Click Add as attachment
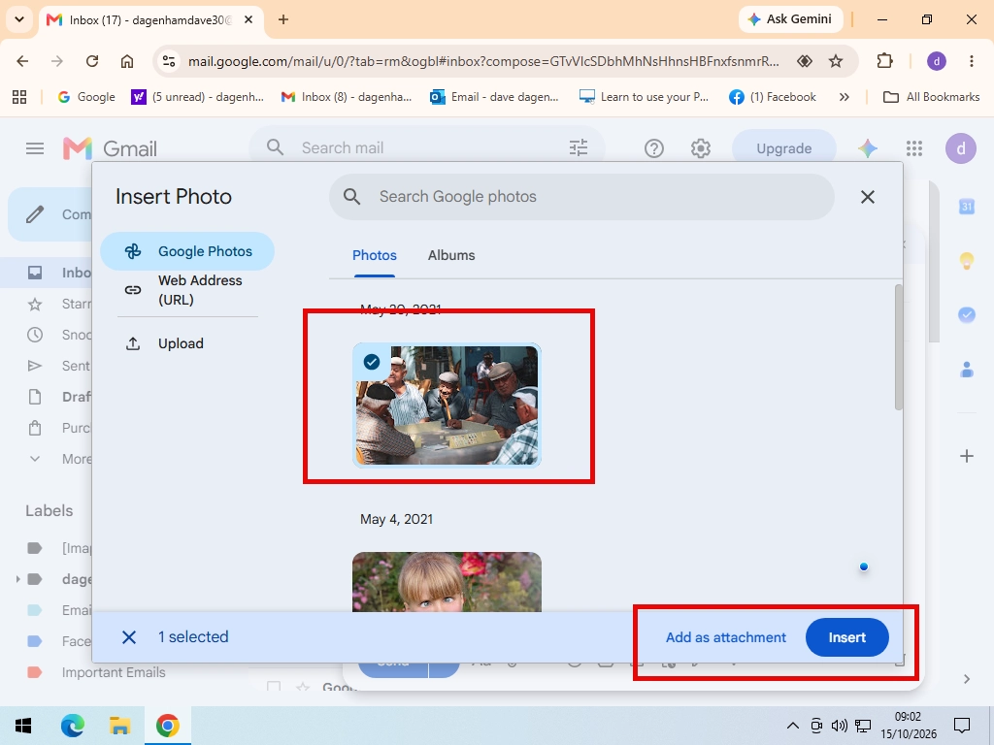The image size is (994, 745). (725, 637)
